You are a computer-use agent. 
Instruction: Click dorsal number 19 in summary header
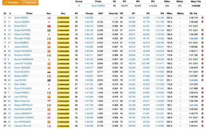[x=79, y=6]
